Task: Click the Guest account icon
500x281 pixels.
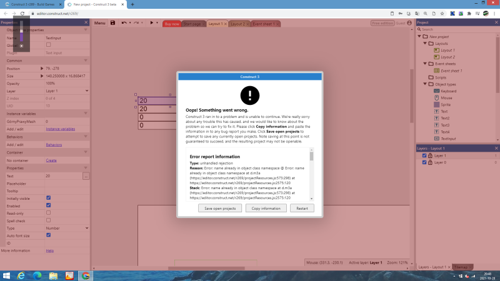Action: (409, 23)
